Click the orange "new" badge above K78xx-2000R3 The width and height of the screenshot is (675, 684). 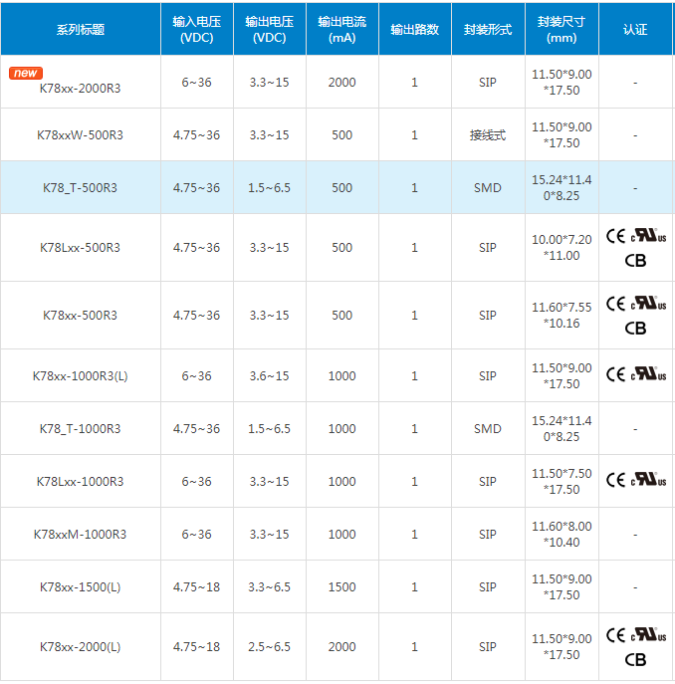(27, 73)
